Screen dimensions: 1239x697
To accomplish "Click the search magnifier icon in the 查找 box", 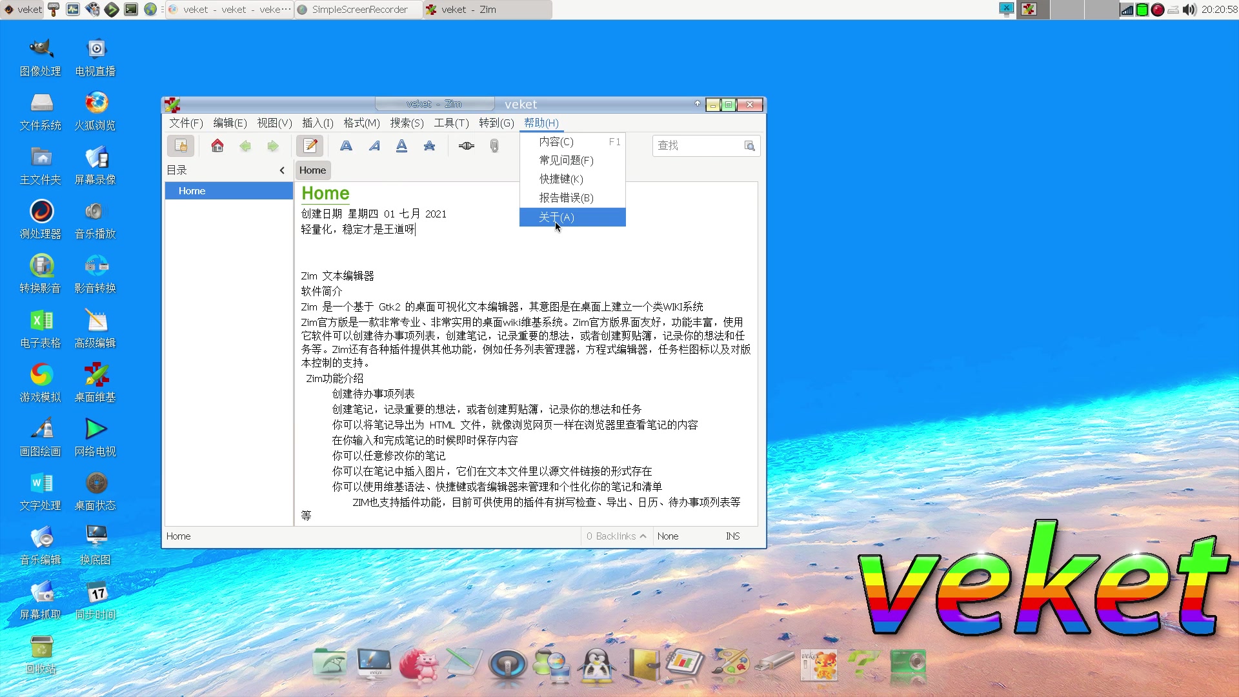I will pos(749,146).
